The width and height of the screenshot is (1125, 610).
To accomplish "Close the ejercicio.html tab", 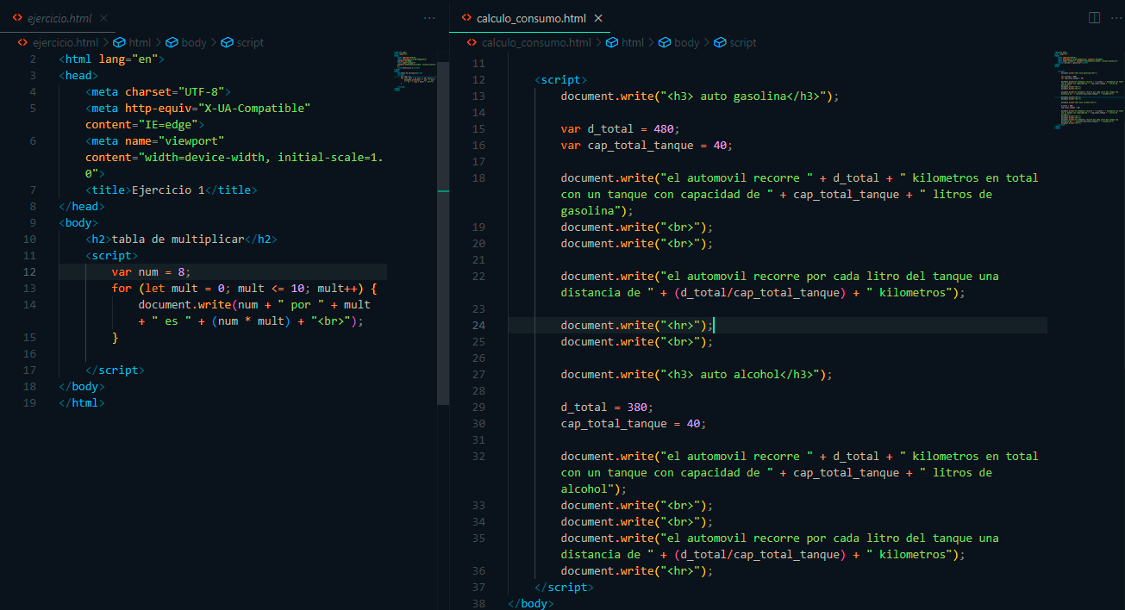I will tap(104, 18).
